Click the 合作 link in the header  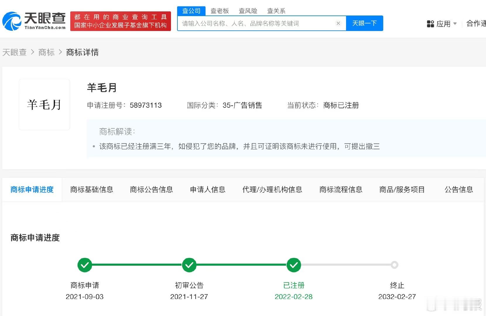[476, 23]
